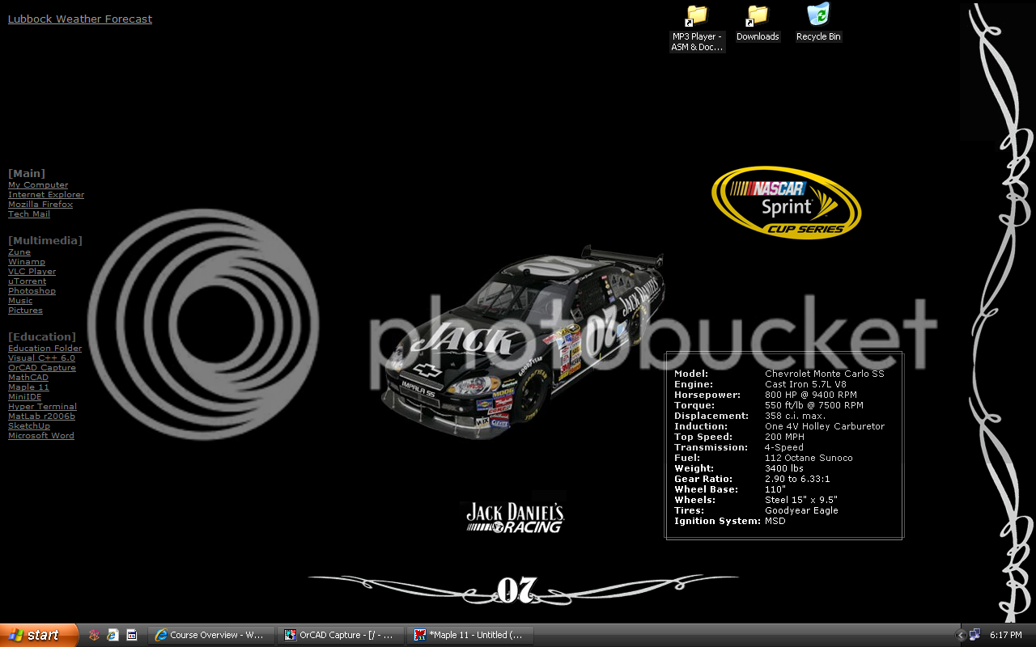Click the Windows Start button

(39, 635)
